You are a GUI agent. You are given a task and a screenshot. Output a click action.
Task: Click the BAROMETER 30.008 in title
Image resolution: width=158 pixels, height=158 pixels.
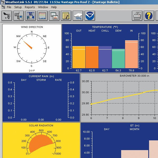[134, 76]
